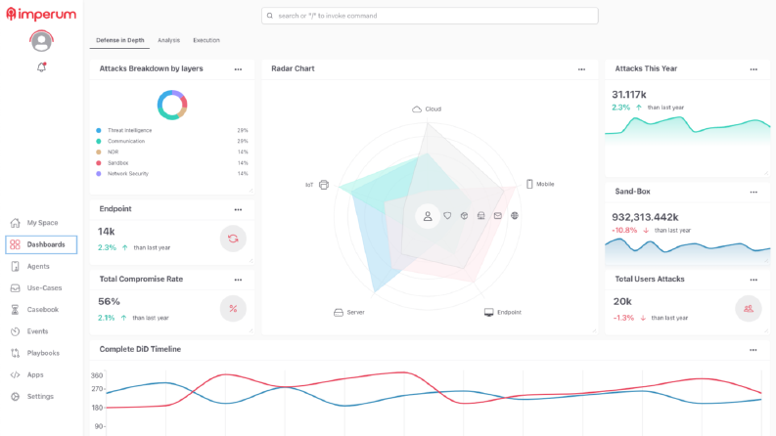776x436 pixels.
Task: Select the globe icon in radar center
Action: (515, 215)
